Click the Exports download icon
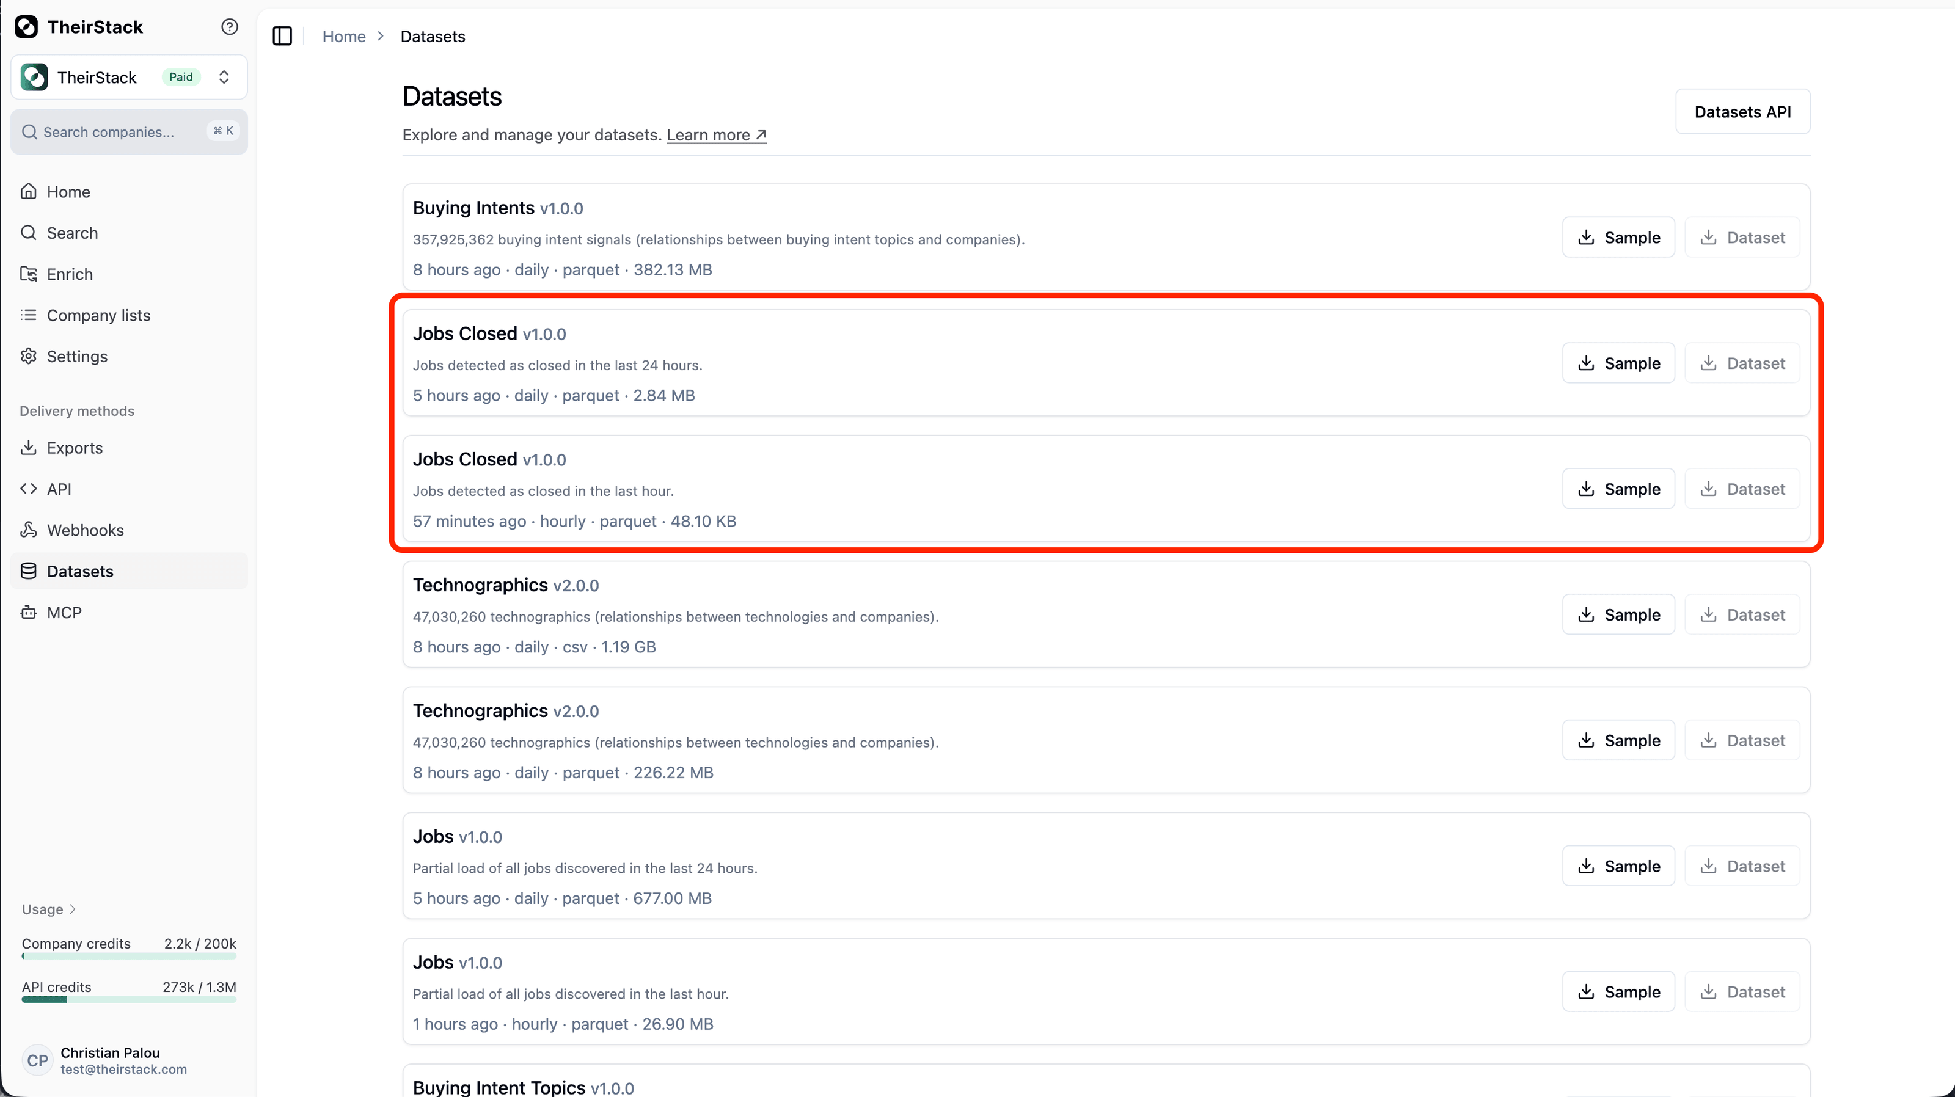 click(29, 448)
